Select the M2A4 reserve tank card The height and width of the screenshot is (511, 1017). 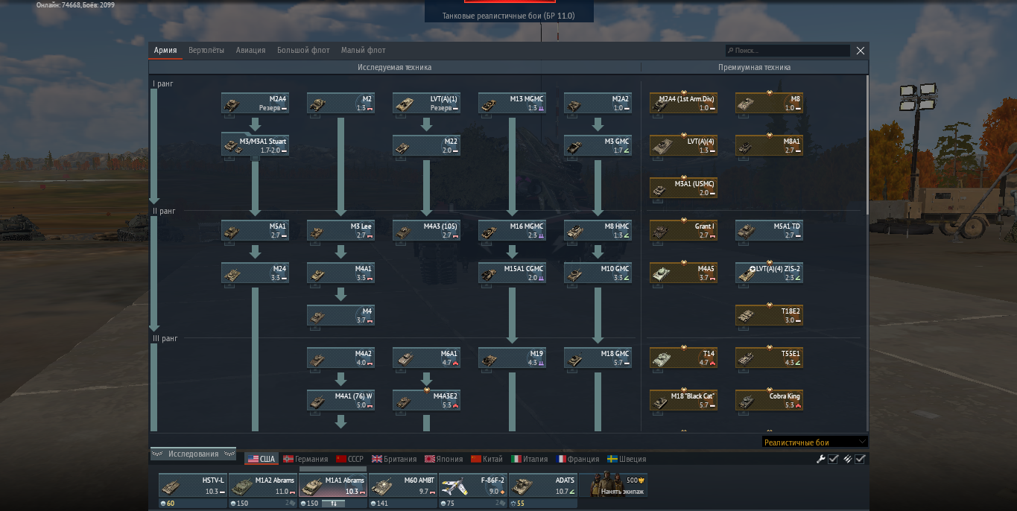(x=255, y=103)
